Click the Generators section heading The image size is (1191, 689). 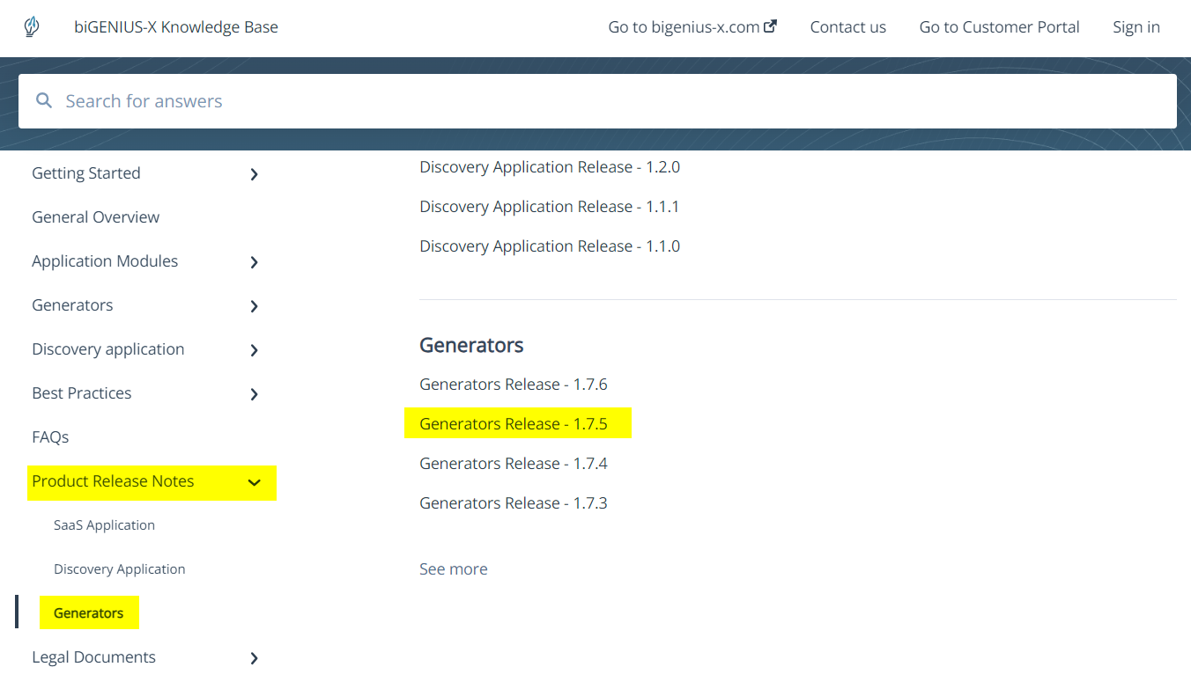pyautogui.click(x=471, y=345)
